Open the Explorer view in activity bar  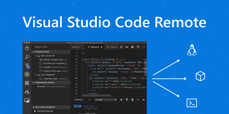coord(27,48)
